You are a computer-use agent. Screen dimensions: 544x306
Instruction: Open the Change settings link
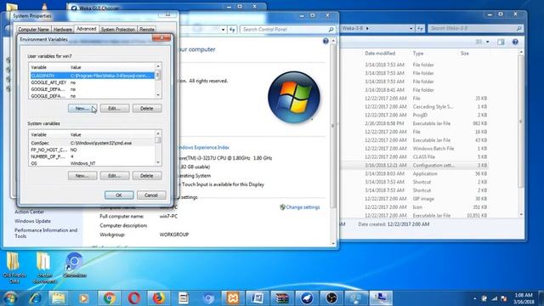pos(303,207)
